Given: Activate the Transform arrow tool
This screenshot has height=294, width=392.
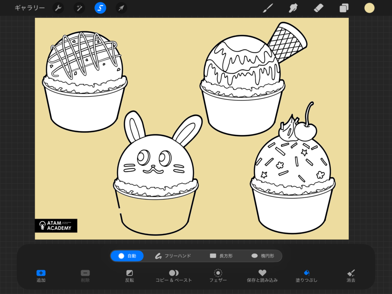Looking at the screenshot, I should [121, 8].
